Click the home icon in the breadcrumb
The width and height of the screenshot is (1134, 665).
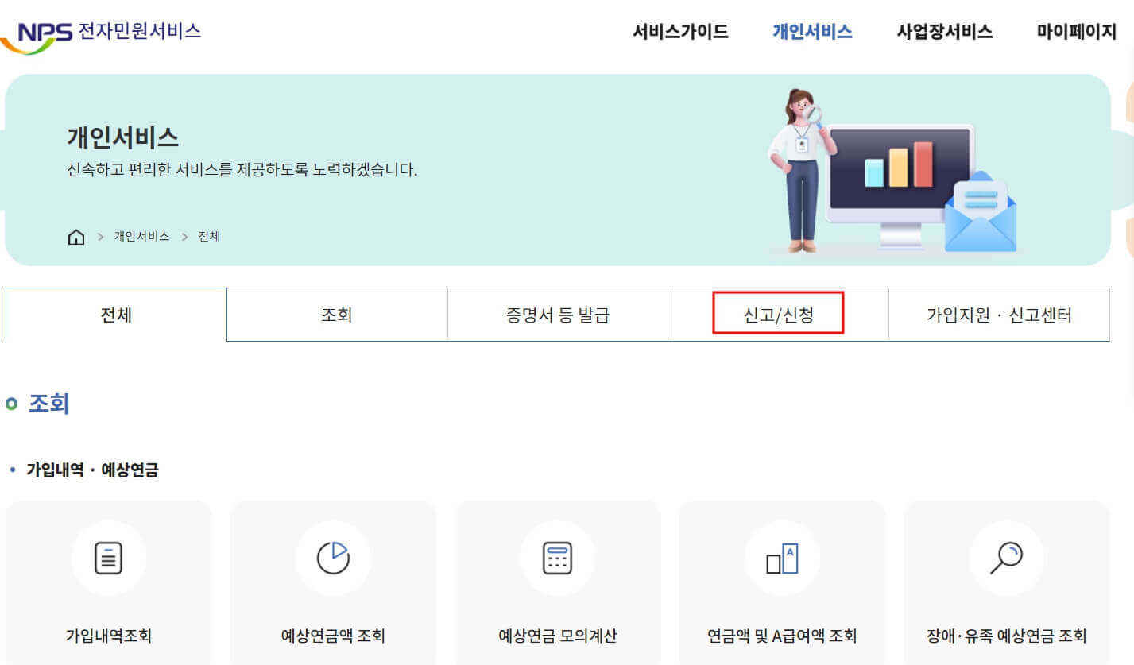click(x=75, y=236)
